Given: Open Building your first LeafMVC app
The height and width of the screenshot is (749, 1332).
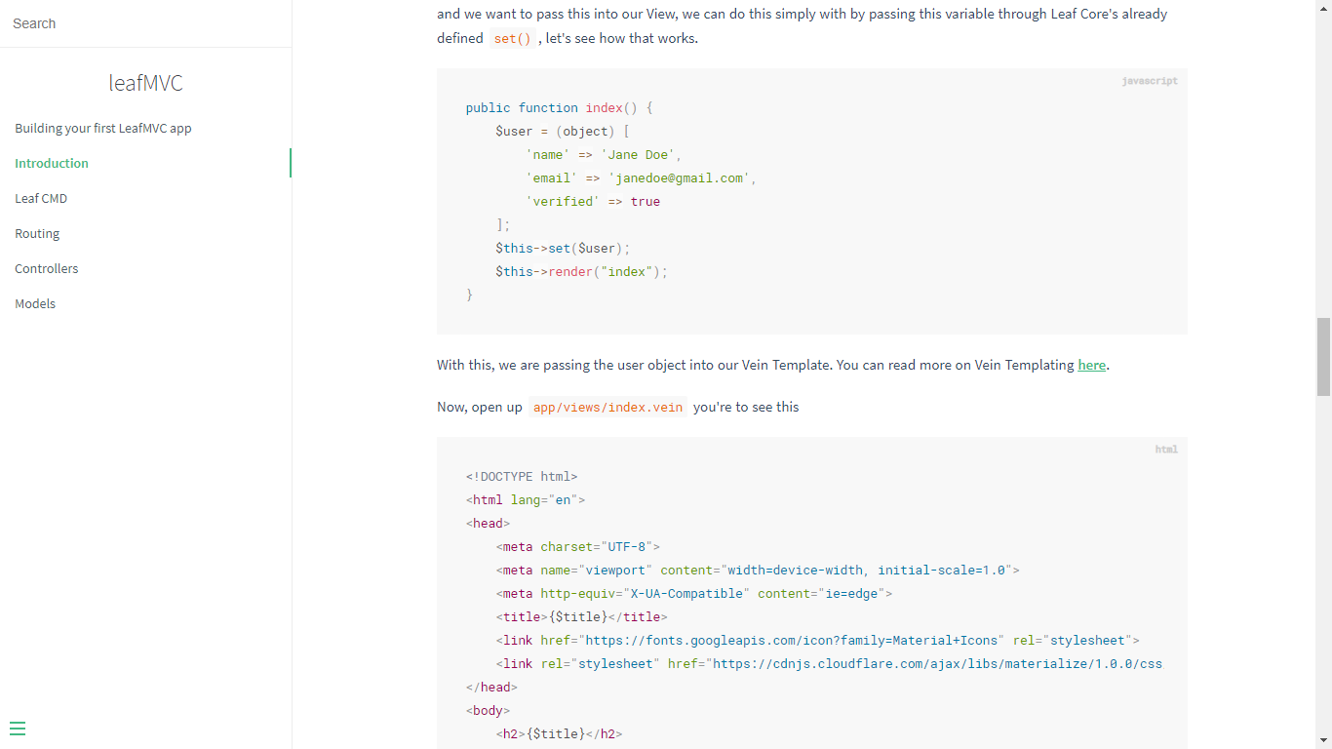Looking at the screenshot, I should coord(102,128).
